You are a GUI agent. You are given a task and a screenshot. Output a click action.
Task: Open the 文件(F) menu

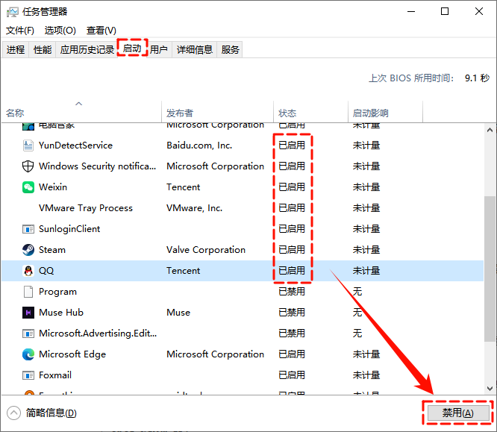coord(20,31)
